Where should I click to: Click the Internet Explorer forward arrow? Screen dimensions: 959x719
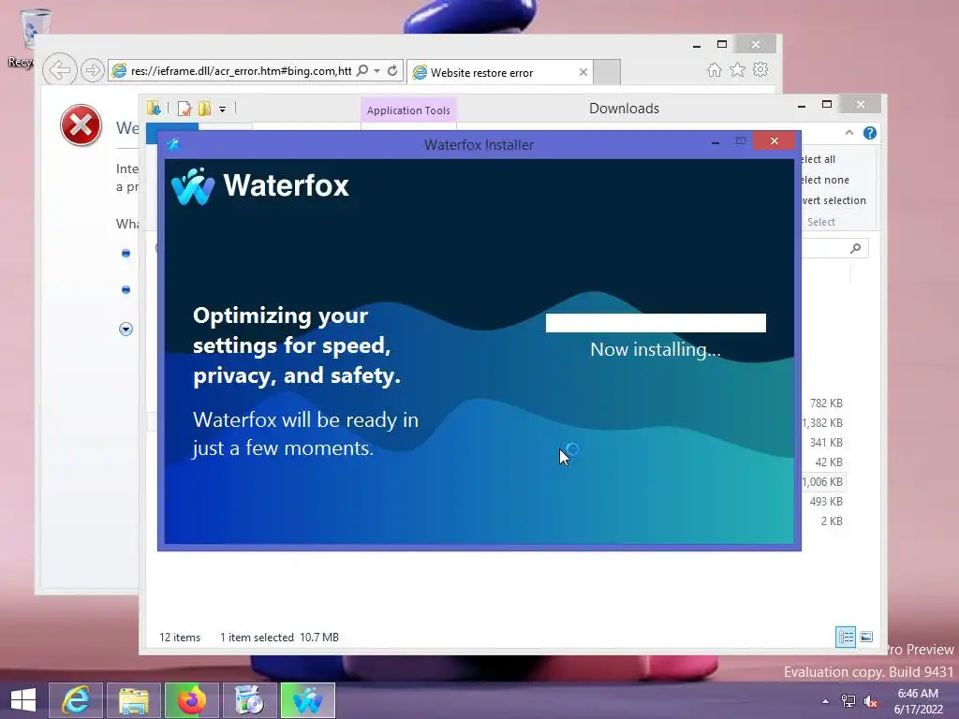click(x=92, y=70)
